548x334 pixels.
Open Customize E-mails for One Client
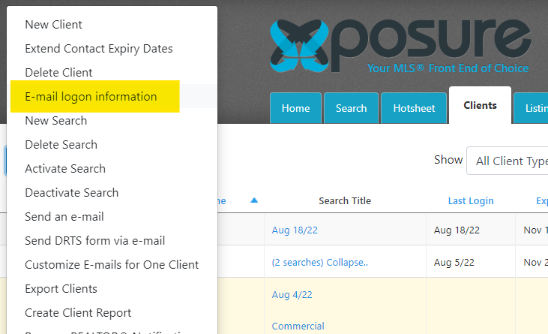pos(112,265)
